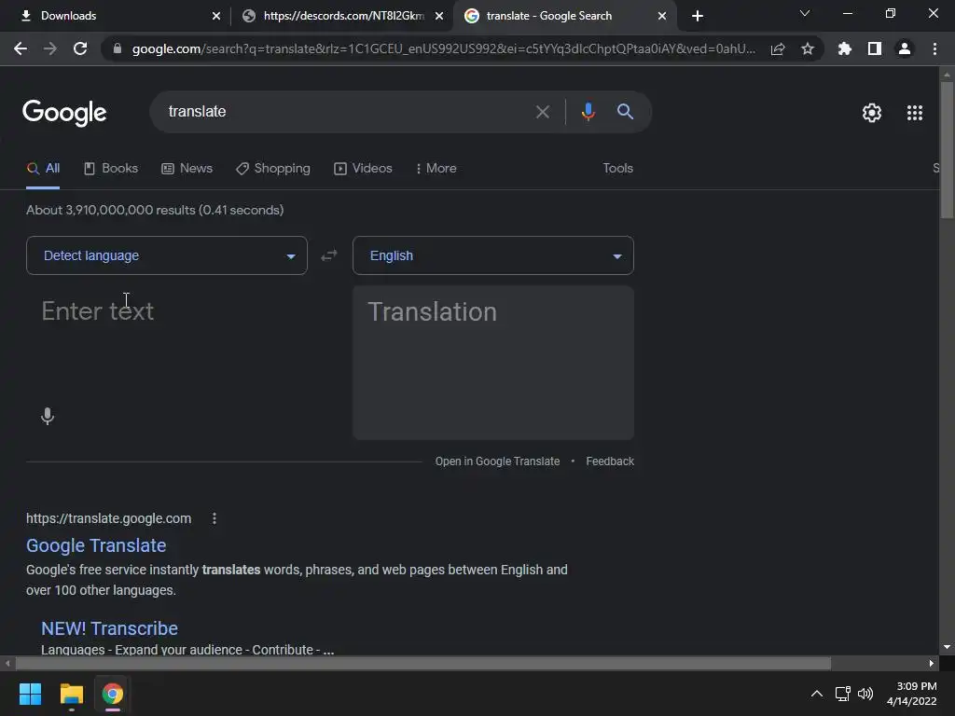Reload the current page

point(80,48)
